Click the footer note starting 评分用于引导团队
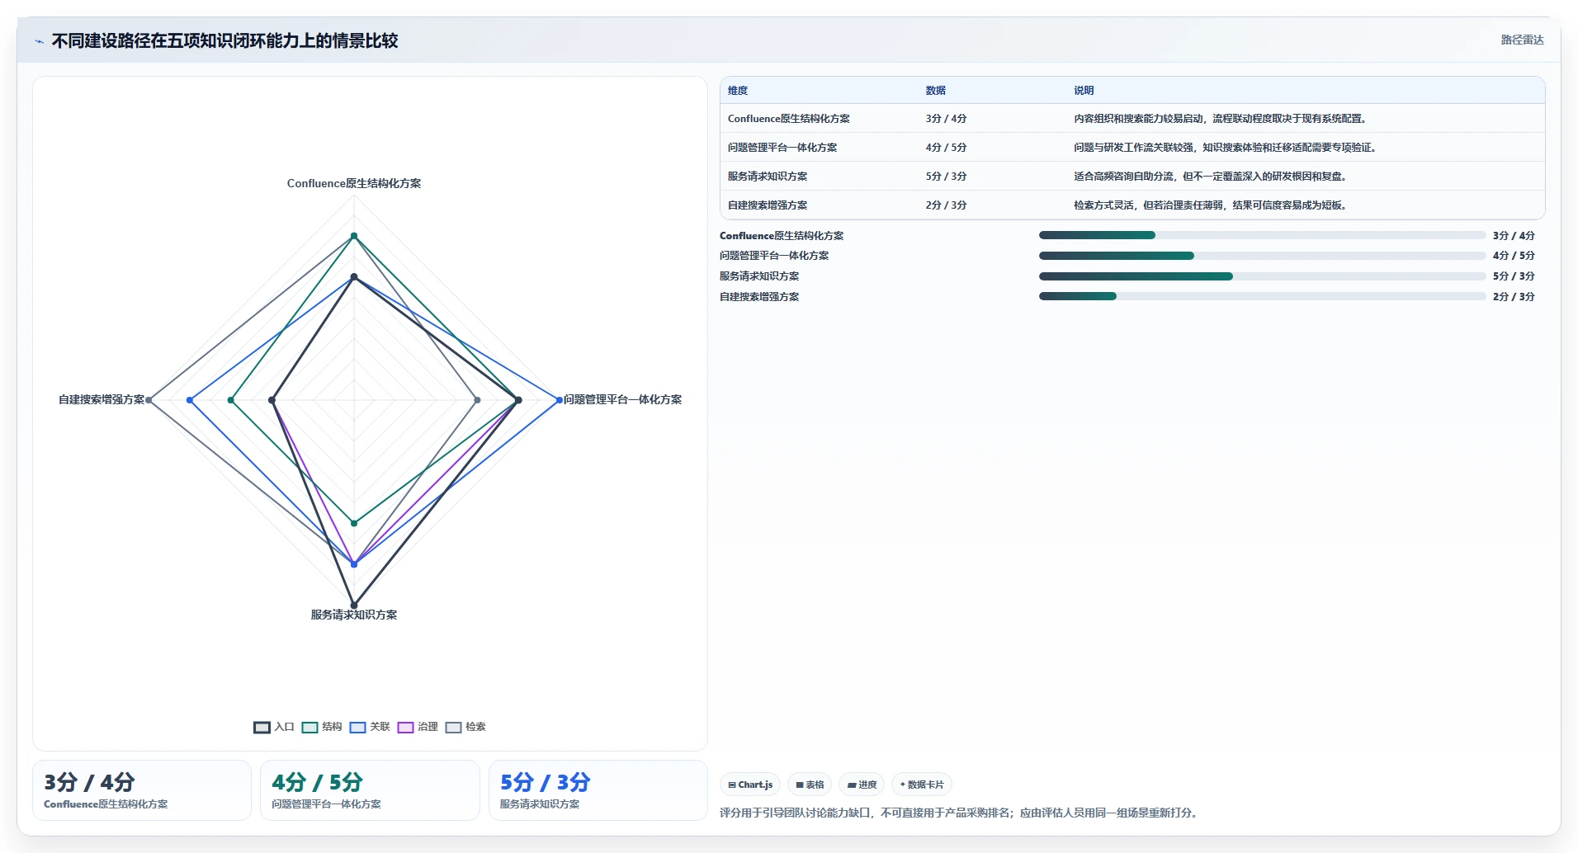The height and width of the screenshot is (853, 1578). coord(961,813)
